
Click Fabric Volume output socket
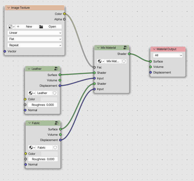coord(61,135)
